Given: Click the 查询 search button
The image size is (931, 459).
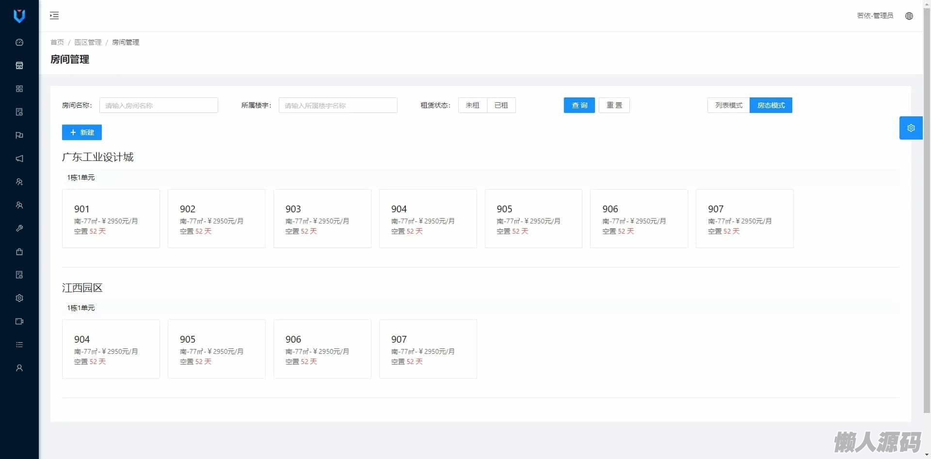Looking at the screenshot, I should pyautogui.click(x=579, y=105).
